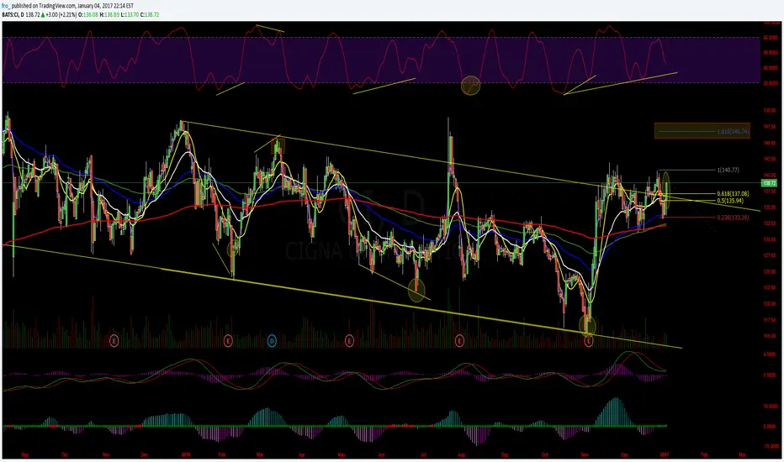Select the 0.618(137.08) Fibonacci level label
784x462 pixels.
[733, 194]
